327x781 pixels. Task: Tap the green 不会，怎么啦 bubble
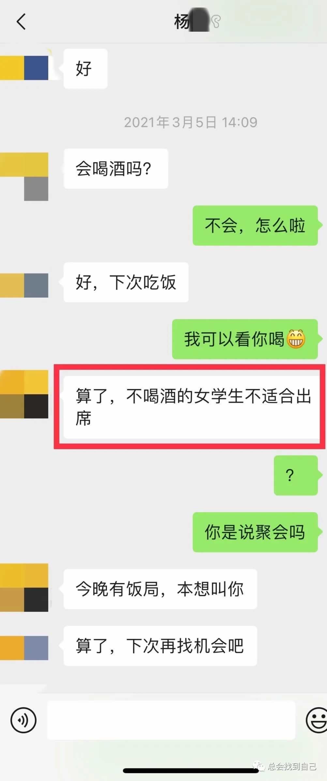tap(255, 225)
